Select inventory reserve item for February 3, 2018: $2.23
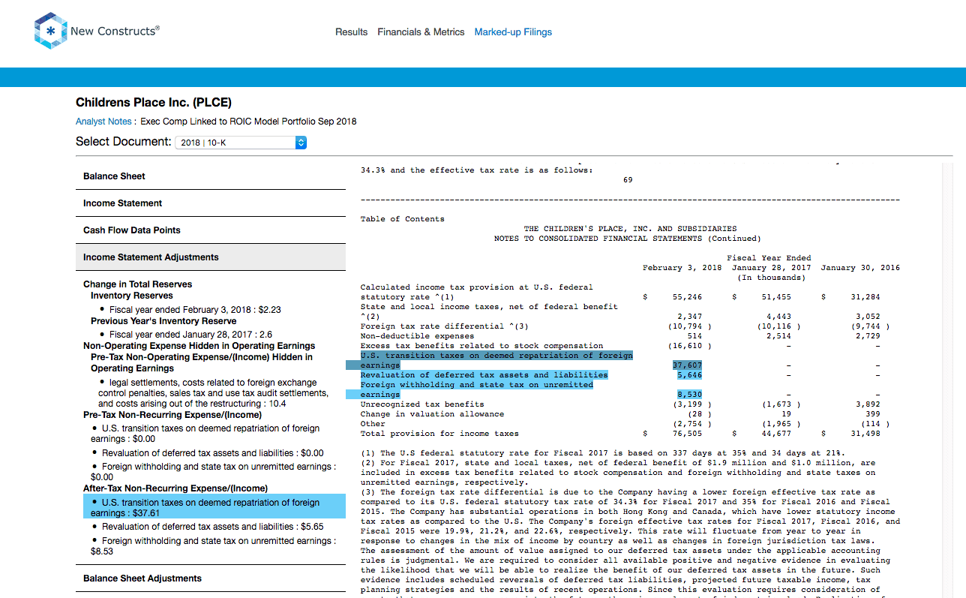966x598 pixels. pyautogui.click(x=195, y=309)
